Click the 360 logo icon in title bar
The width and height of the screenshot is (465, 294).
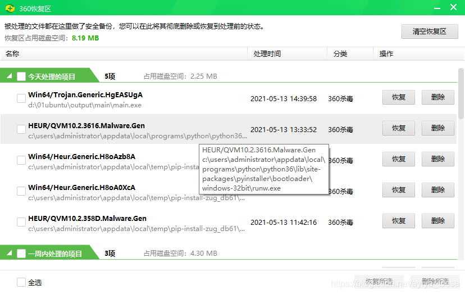click(x=10, y=8)
